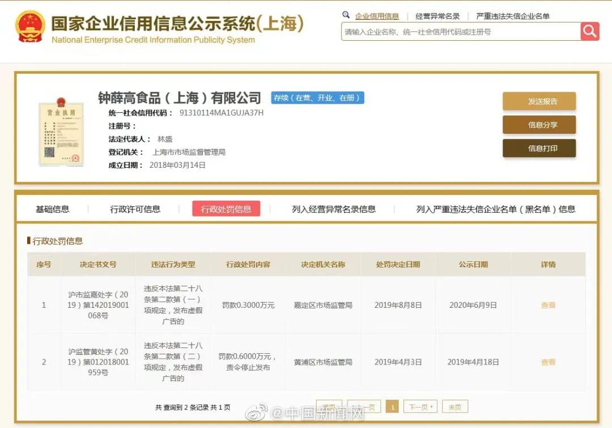The image size is (612, 428).
Task: Click the 公示日期 column header
Action: [473, 264]
